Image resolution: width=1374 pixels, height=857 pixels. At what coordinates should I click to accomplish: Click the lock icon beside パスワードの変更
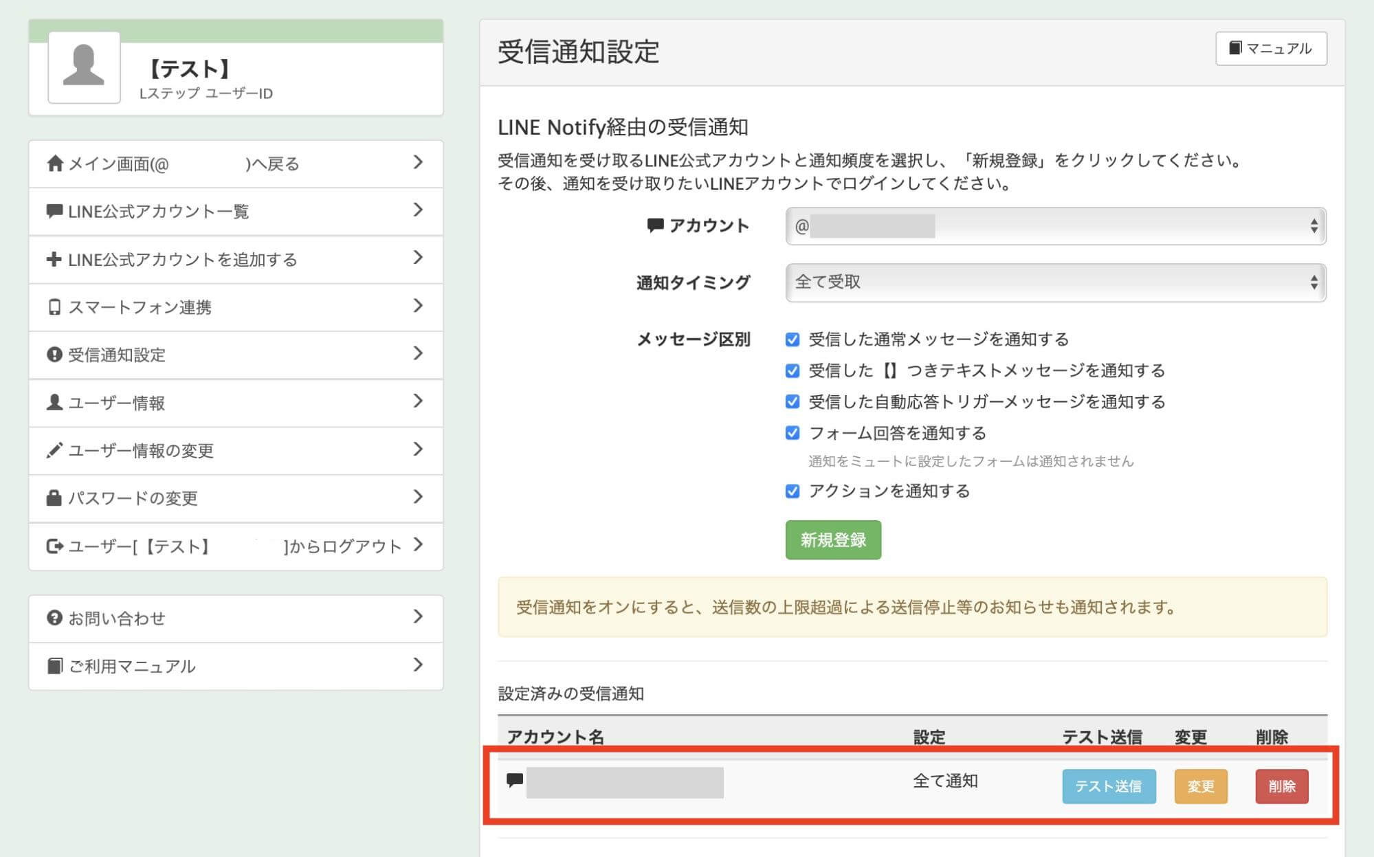point(54,498)
